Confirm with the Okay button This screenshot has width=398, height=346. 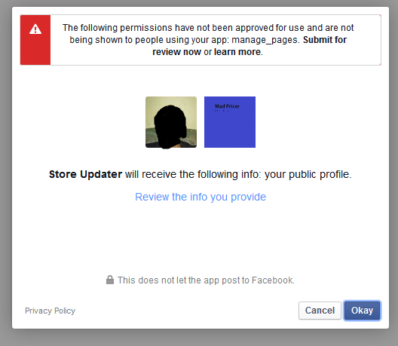363,311
